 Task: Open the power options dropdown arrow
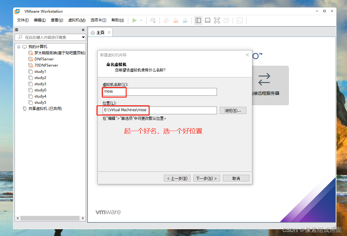pyautogui.click(x=141, y=20)
